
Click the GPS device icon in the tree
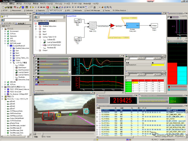point(8,38)
